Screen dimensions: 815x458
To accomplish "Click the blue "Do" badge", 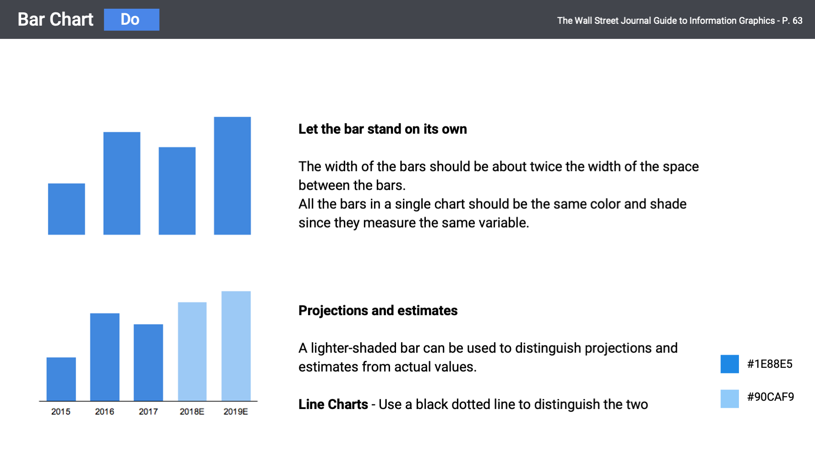I will (x=132, y=20).
